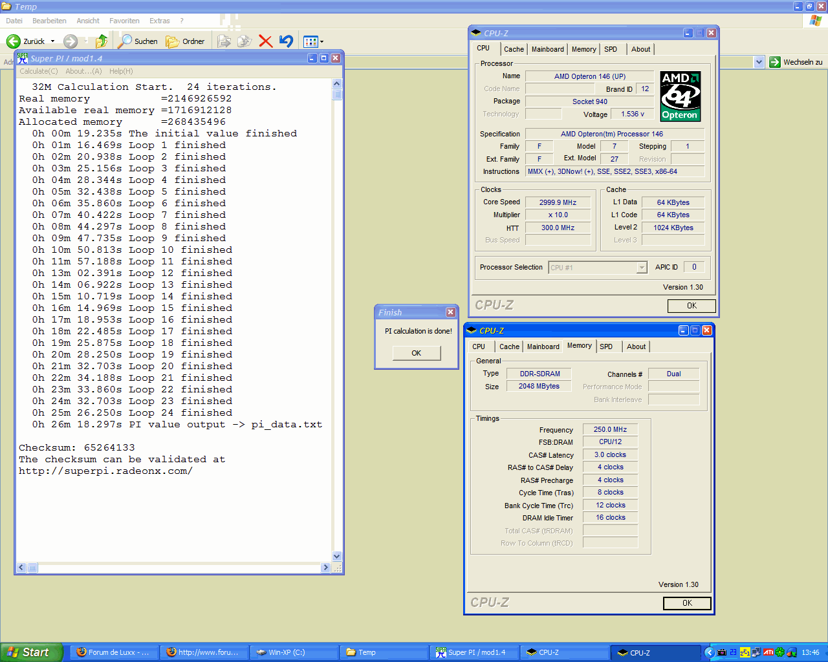The height and width of the screenshot is (662, 828).
Task: Click the Windows Start button
Action: click(31, 652)
